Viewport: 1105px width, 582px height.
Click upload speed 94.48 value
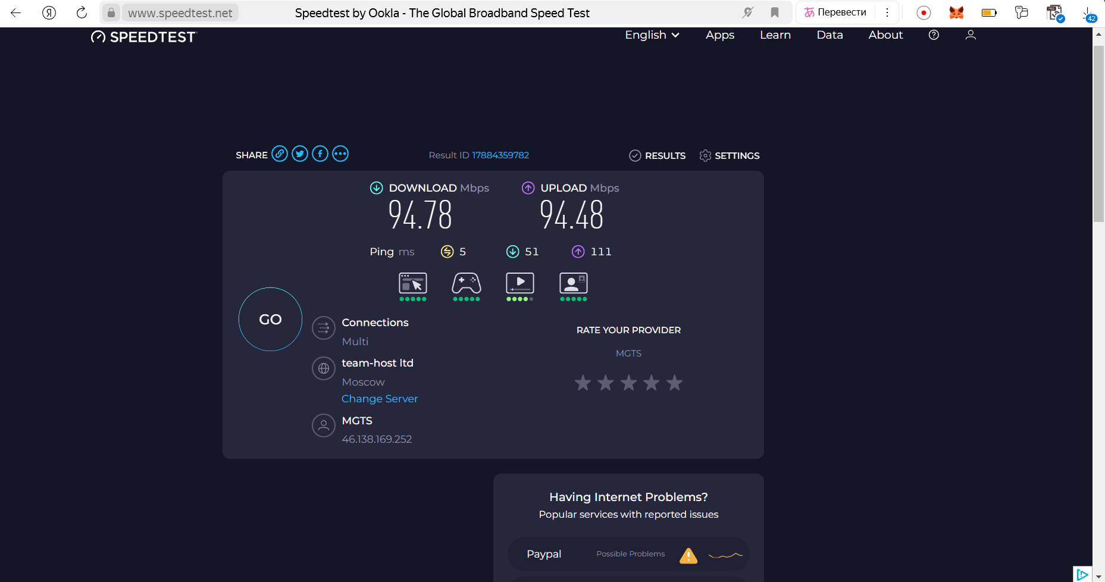(572, 215)
